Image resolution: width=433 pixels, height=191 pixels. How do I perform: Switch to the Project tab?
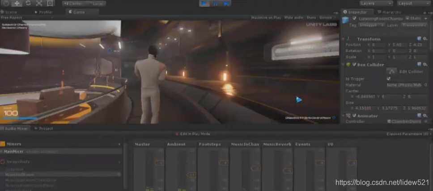click(43, 129)
